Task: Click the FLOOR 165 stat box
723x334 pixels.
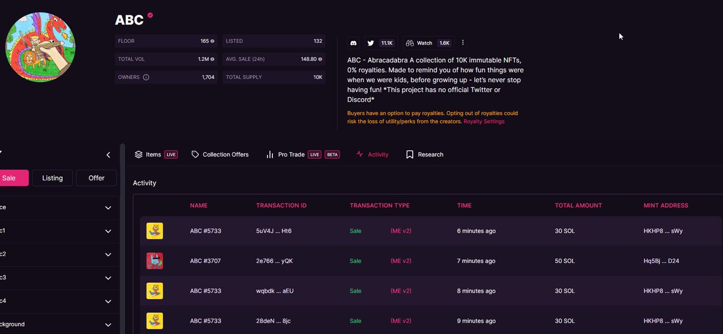Action: click(x=166, y=42)
